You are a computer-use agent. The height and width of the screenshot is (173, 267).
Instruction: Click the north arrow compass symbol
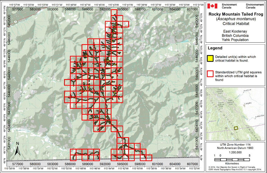pos(18,150)
